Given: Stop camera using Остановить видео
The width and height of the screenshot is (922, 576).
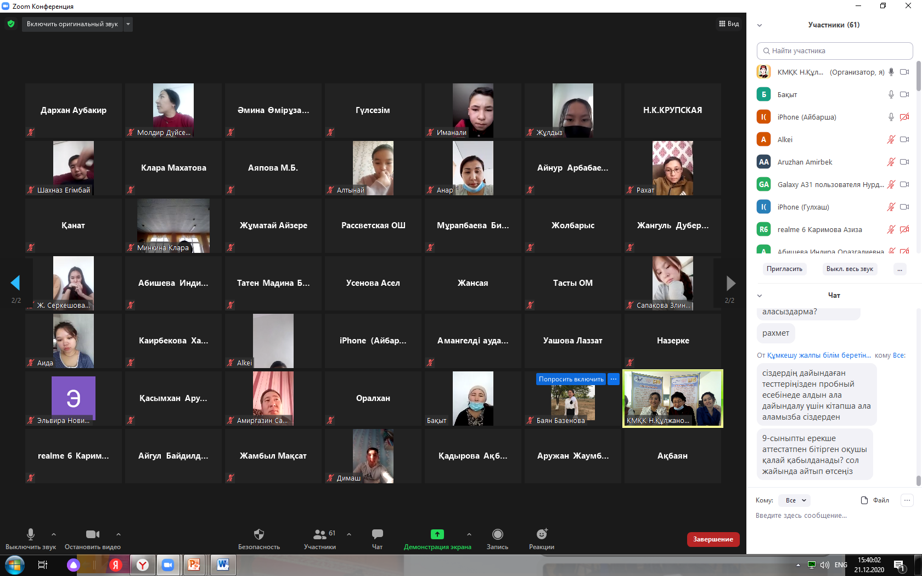Looking at the screenshot, I should pyautogui.click(x=92, y=534).
